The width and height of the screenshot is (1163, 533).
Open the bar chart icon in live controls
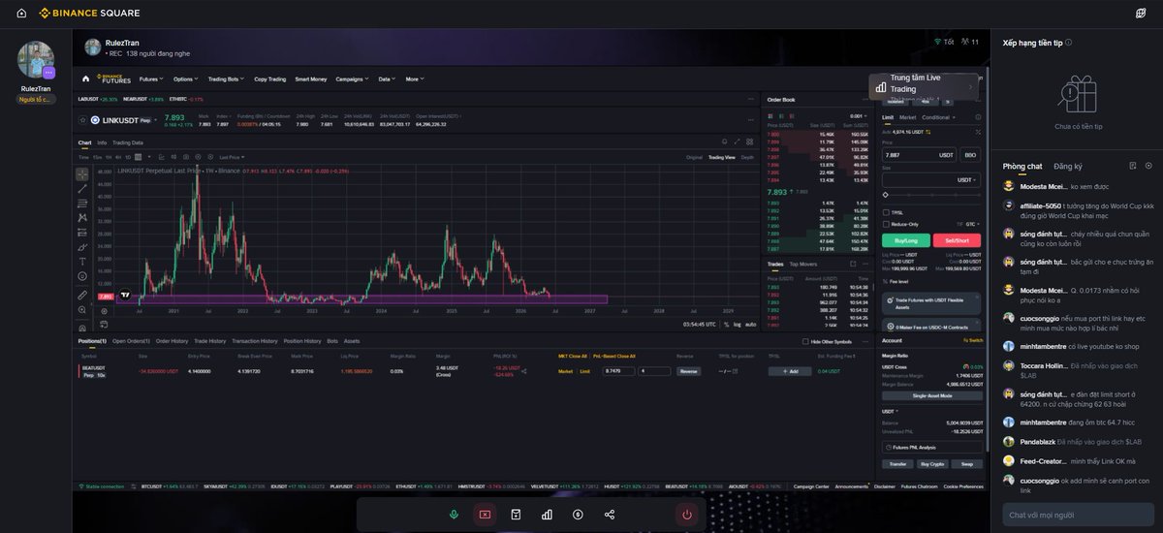tap(547, 515)
